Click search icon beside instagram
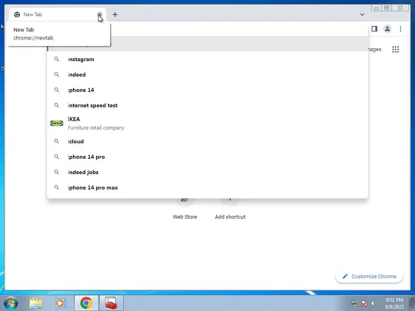415x311 pixels. click(x=57, y=59)
